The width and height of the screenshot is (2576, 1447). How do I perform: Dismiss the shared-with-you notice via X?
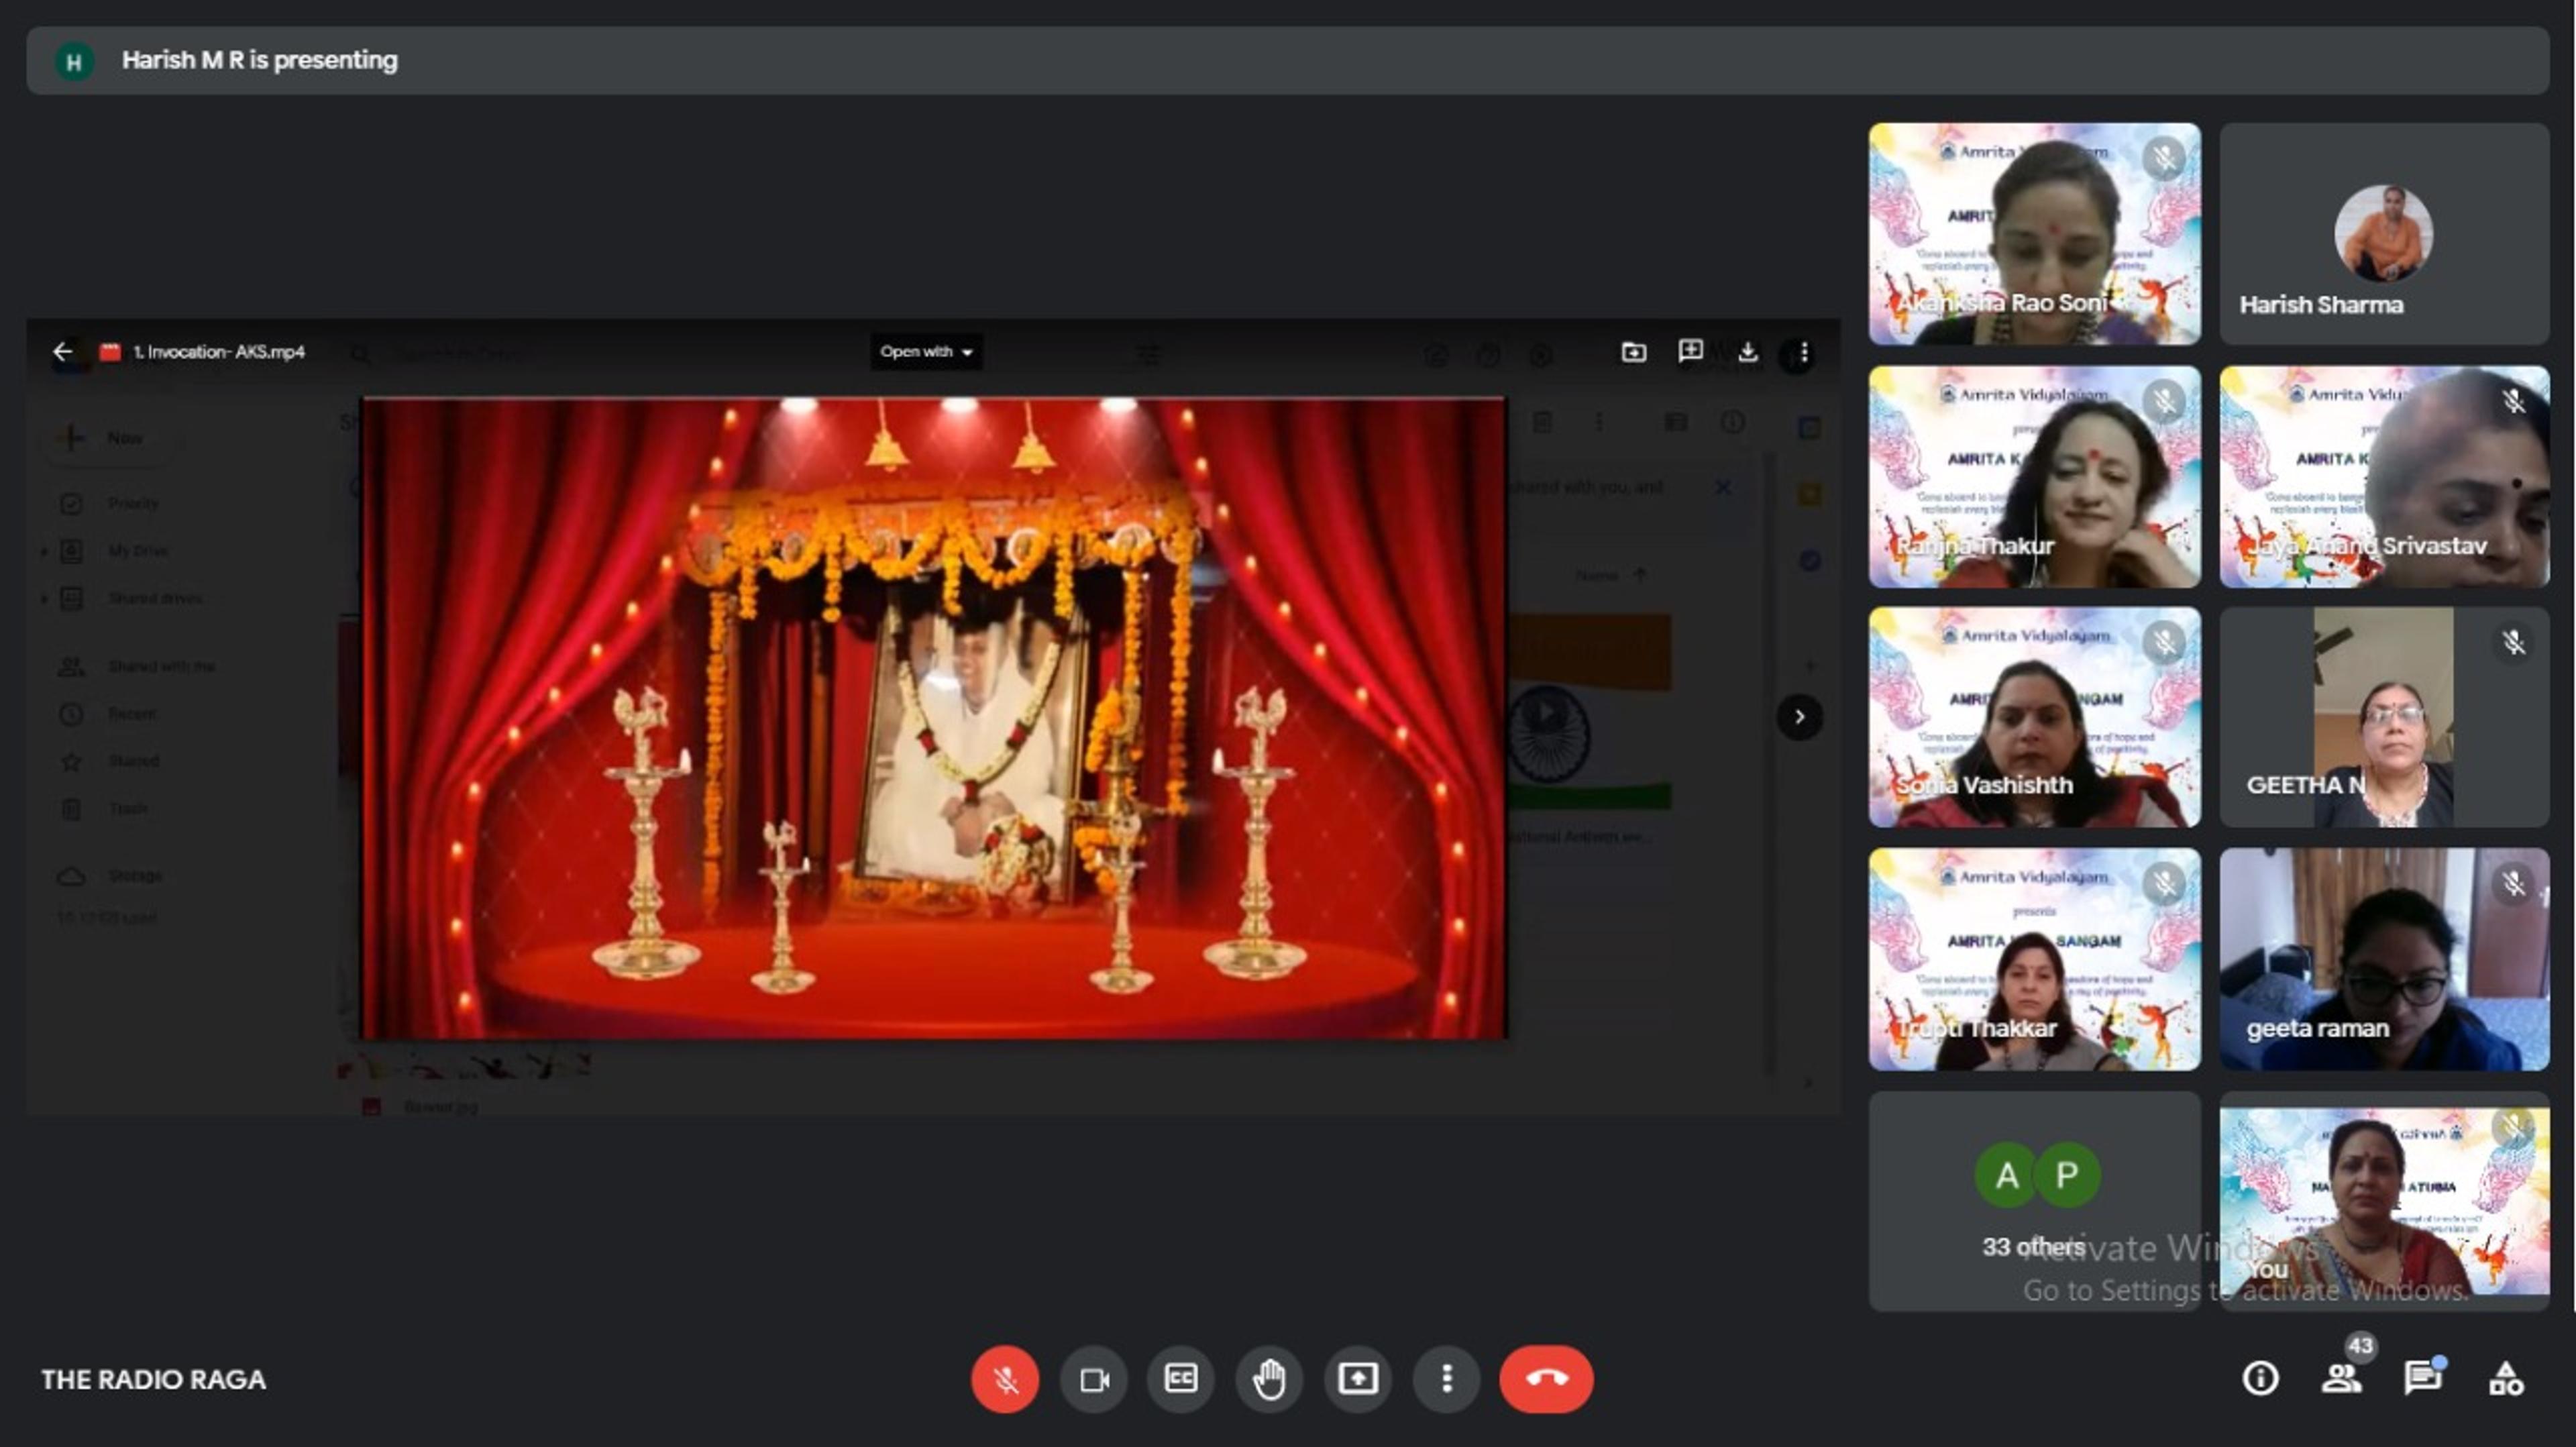[x=1723, y=487]
